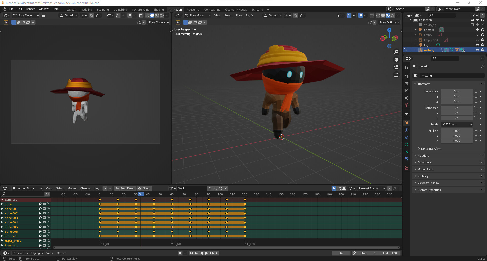Screen dimensions: 487x261
Task: Switch to orthographic grid view icon
Action: tap(396, 75)
